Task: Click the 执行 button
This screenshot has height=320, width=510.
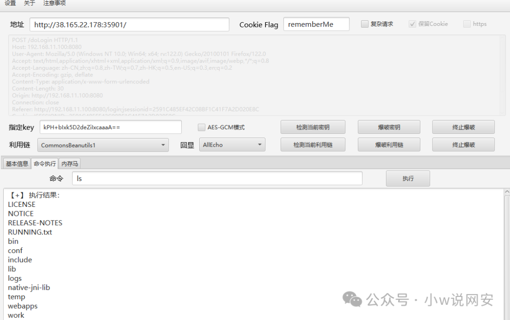Action: tap(408, 179)
